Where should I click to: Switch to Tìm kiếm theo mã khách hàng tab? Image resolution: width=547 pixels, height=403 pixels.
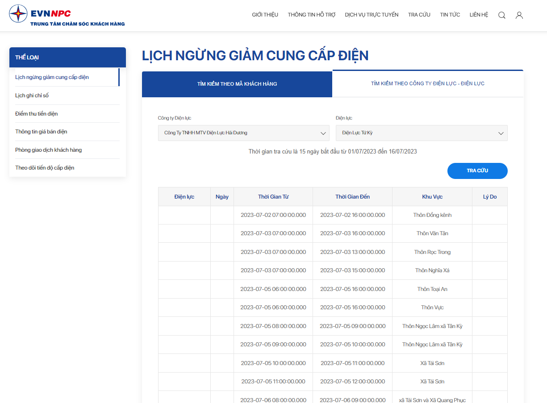(x=237, y=84)
